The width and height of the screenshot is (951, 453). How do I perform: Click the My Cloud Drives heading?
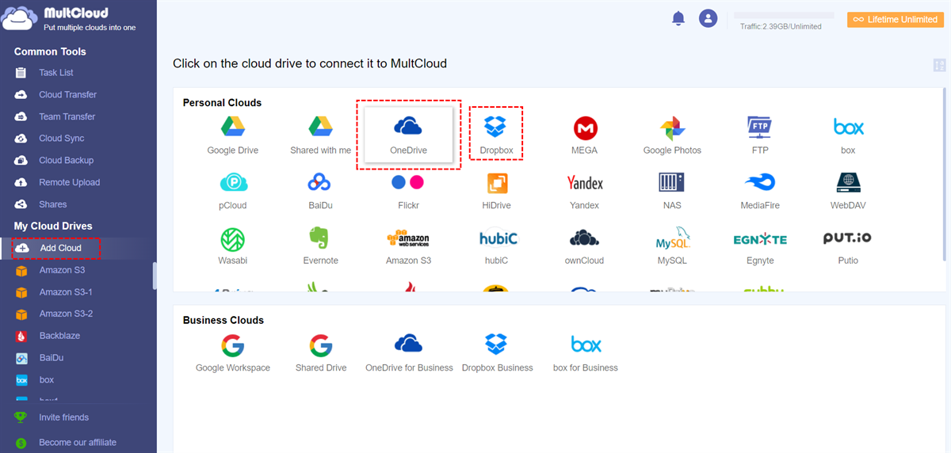coord(53,226)
